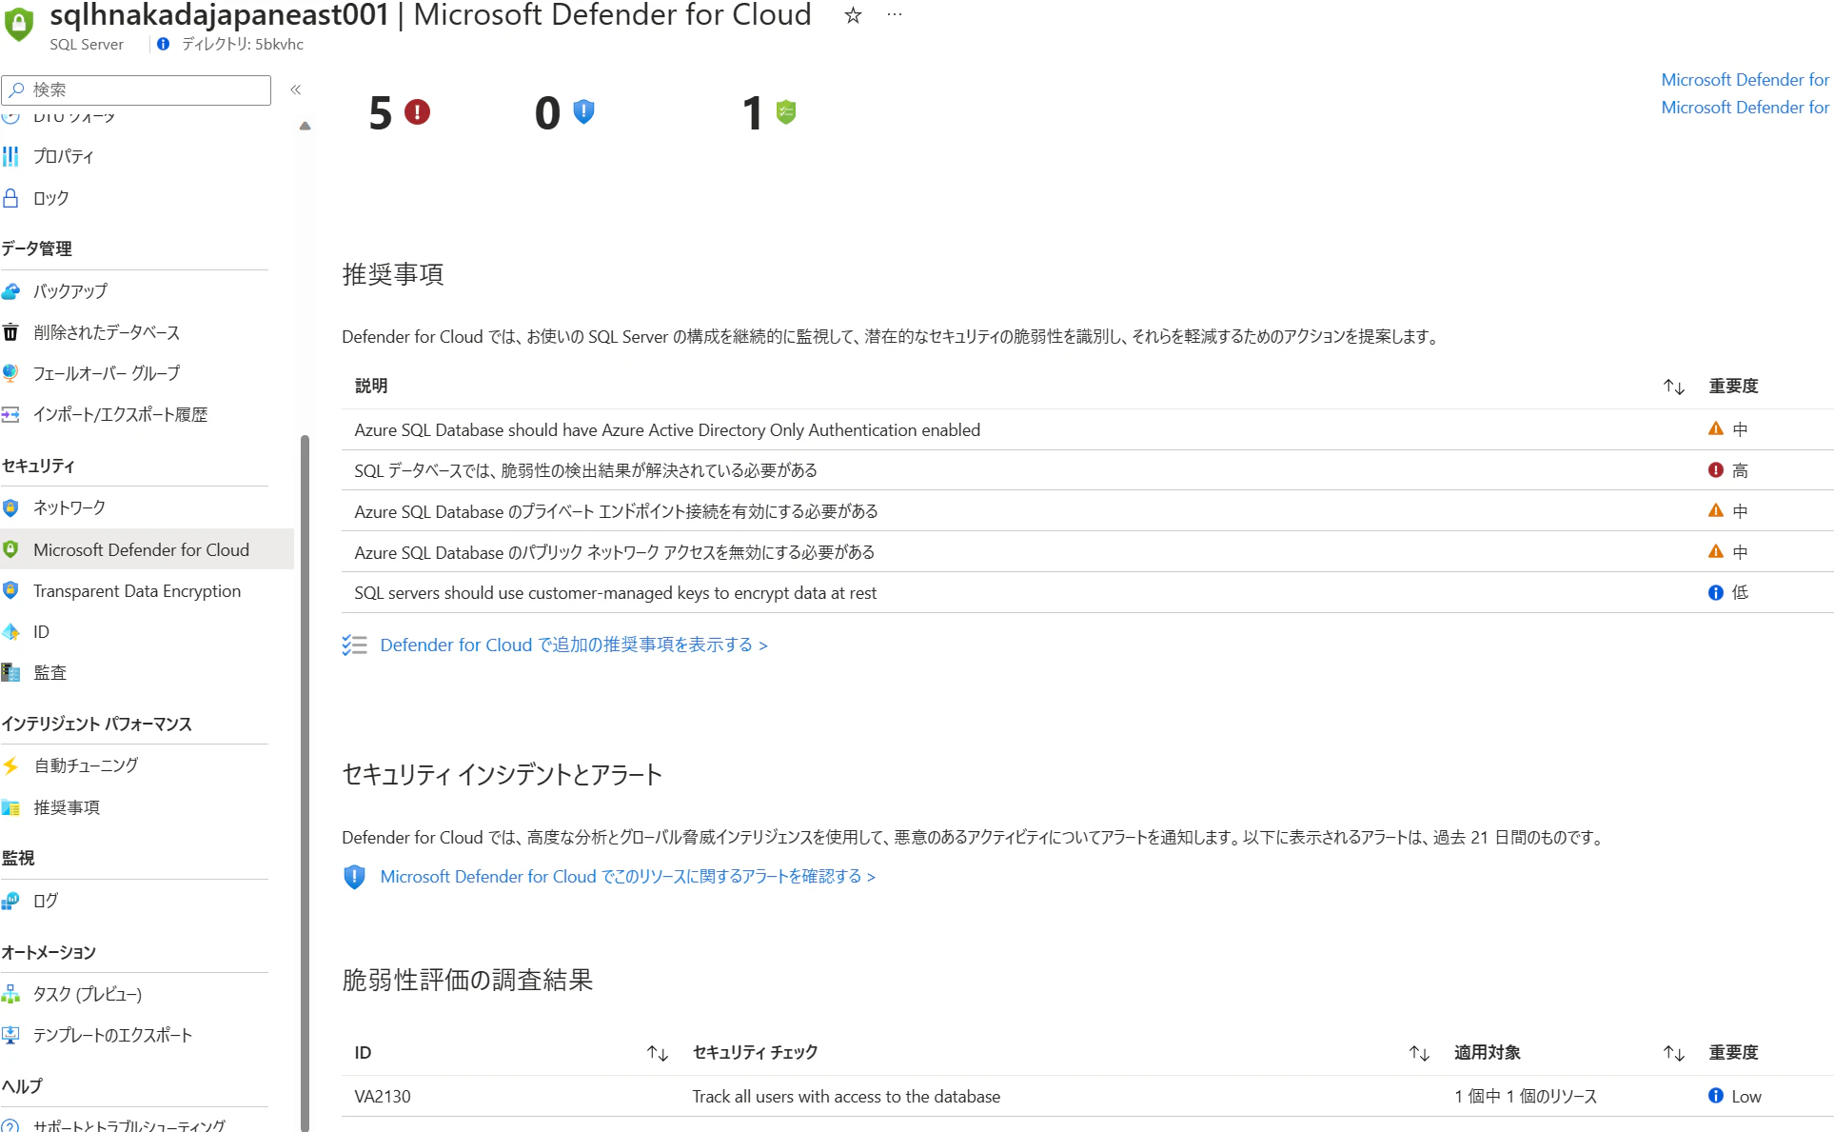The width and height of the screenshot is (1834, 1132).
Task: Click the trash icon for 削除されたデータベース
Action: click(10, 332)
